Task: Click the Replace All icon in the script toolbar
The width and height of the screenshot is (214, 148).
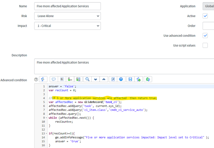Action: point(78,79)
